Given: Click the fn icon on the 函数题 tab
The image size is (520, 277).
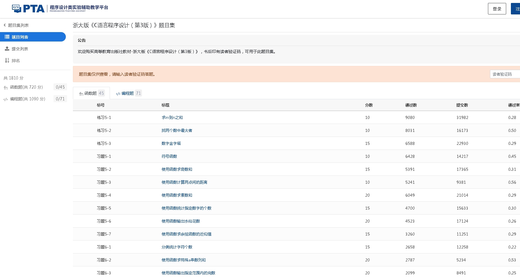Looking at the screenshot, I should pos(81,93).
